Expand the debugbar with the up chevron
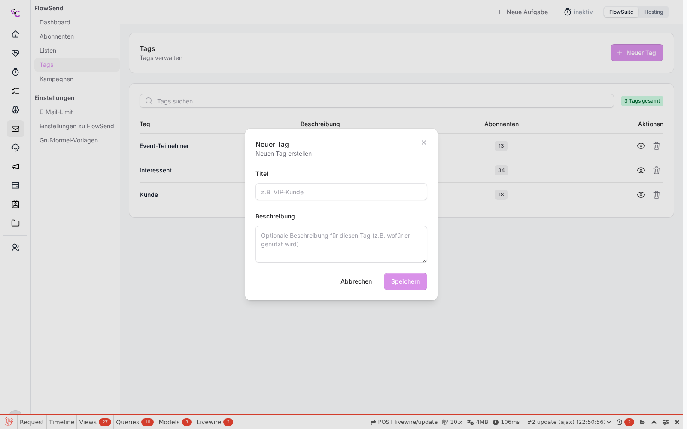 click(654, 422)
